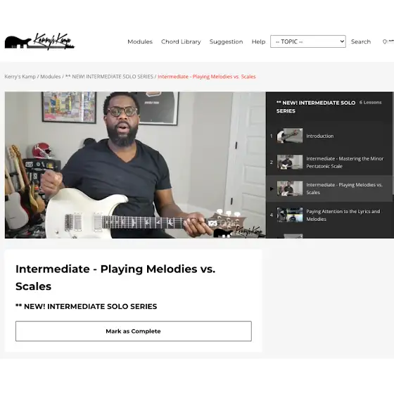Click the Search link in header
The image size is (394, 394).
point(360,42)
